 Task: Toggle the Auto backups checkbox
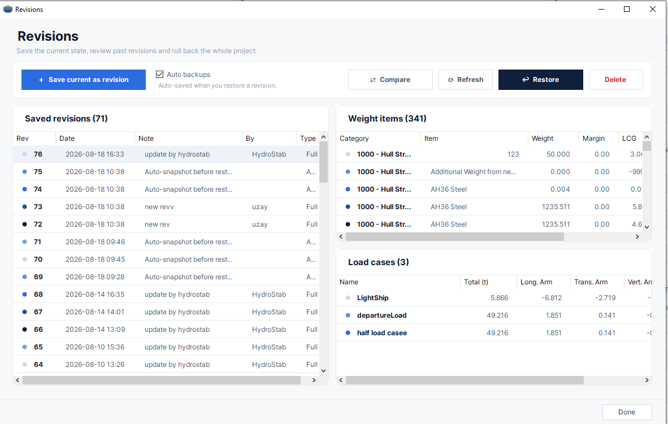coord(160,74)
